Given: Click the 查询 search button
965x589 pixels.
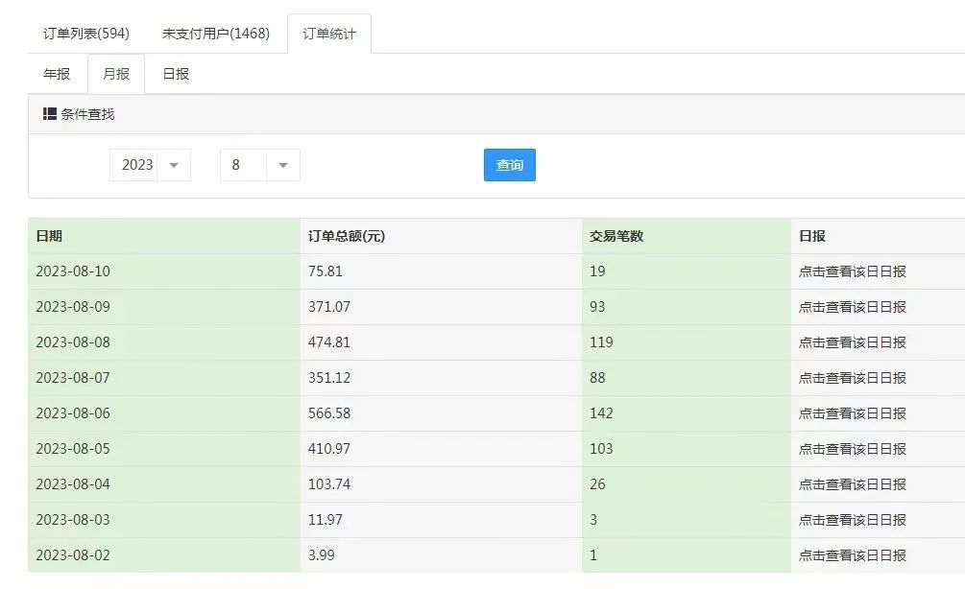Looking at the screenshot, I should tap(509, 164).
